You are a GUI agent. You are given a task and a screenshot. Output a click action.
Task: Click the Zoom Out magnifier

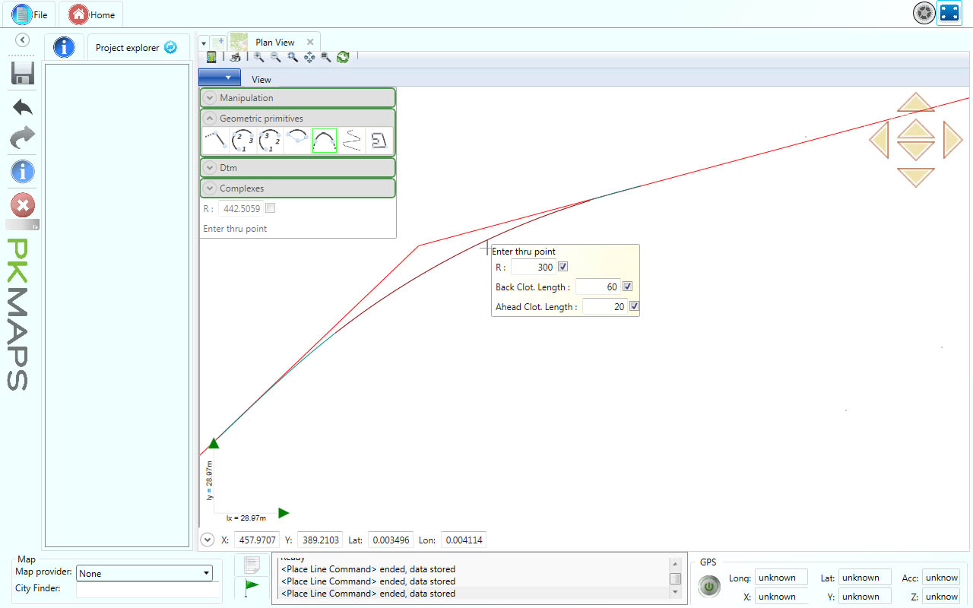pos(276,57)
